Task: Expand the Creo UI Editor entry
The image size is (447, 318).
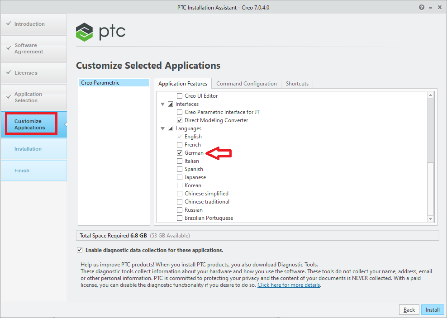Action: (x=180, y=95)
